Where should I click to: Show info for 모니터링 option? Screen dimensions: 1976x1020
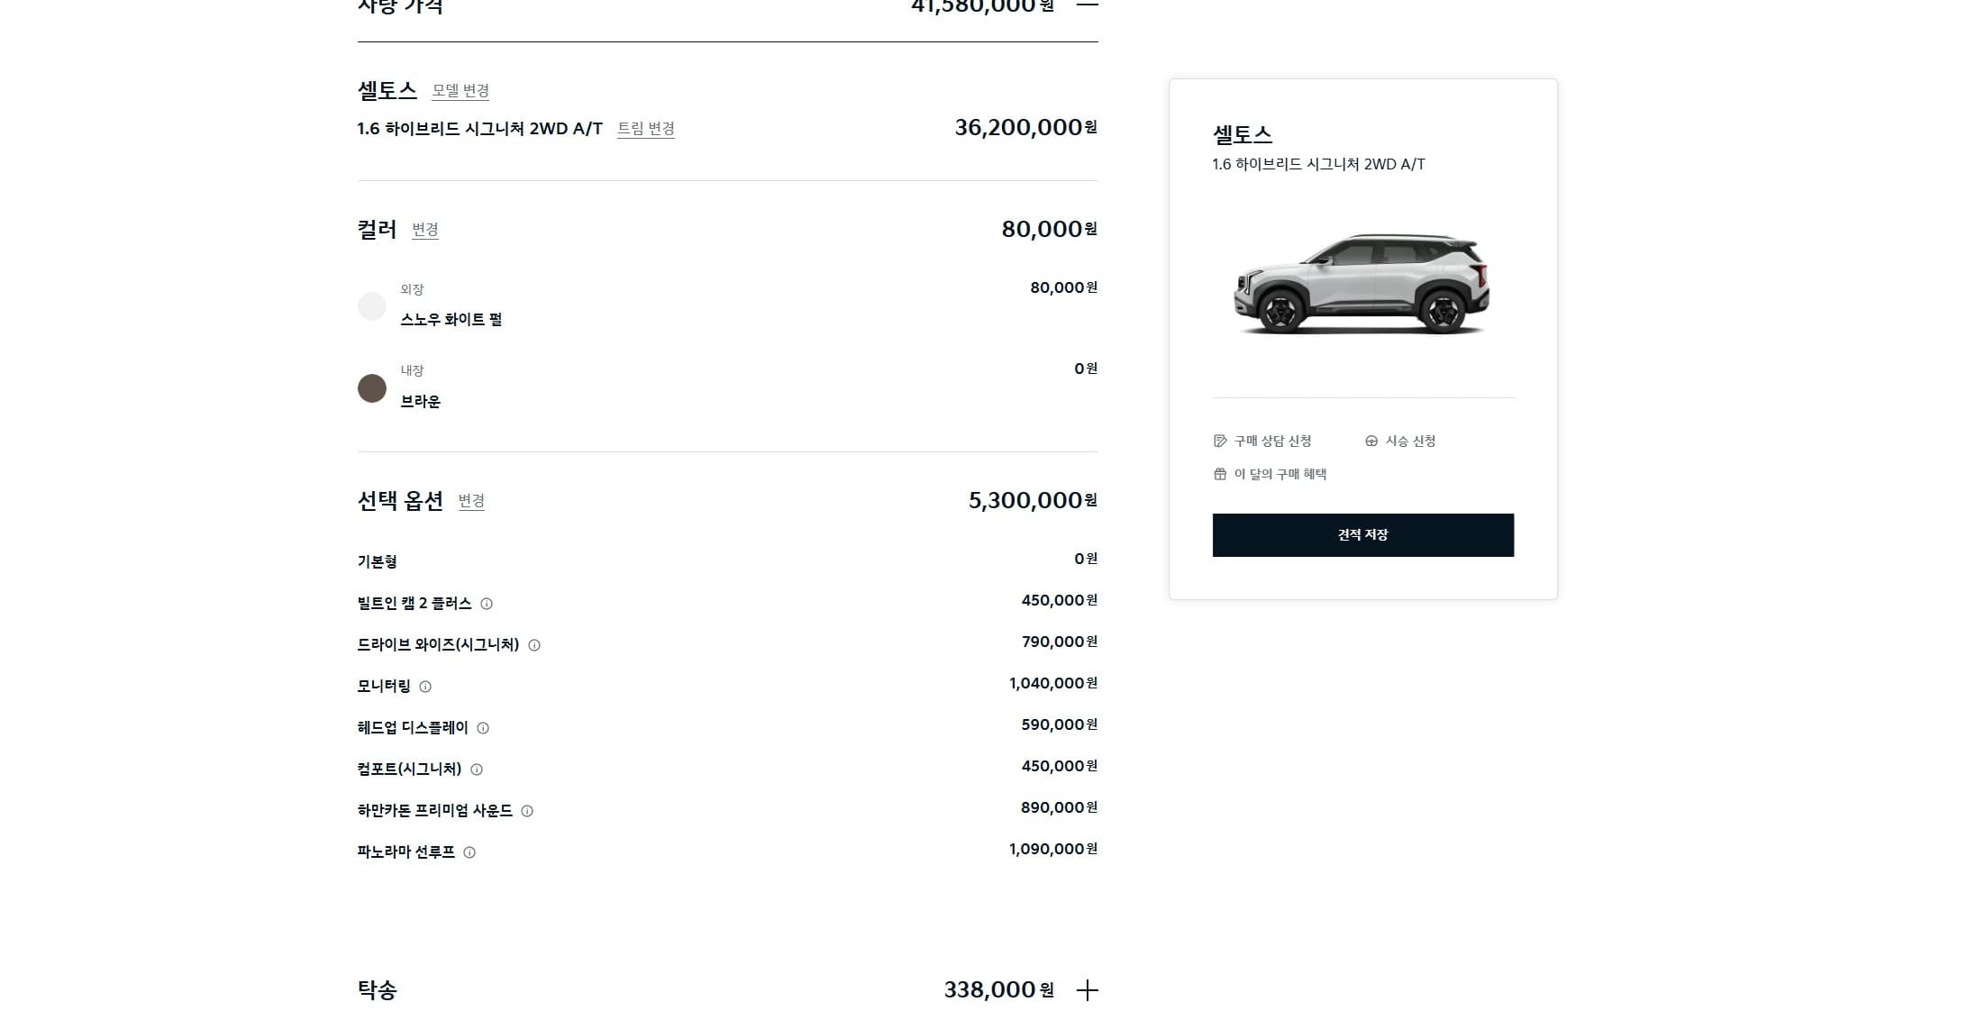[425, 687]
